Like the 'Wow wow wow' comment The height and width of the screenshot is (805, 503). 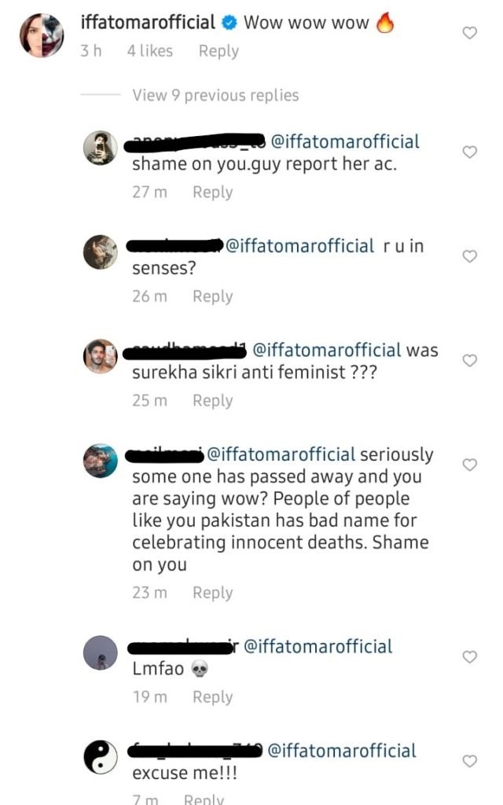[x=470, y=33]
